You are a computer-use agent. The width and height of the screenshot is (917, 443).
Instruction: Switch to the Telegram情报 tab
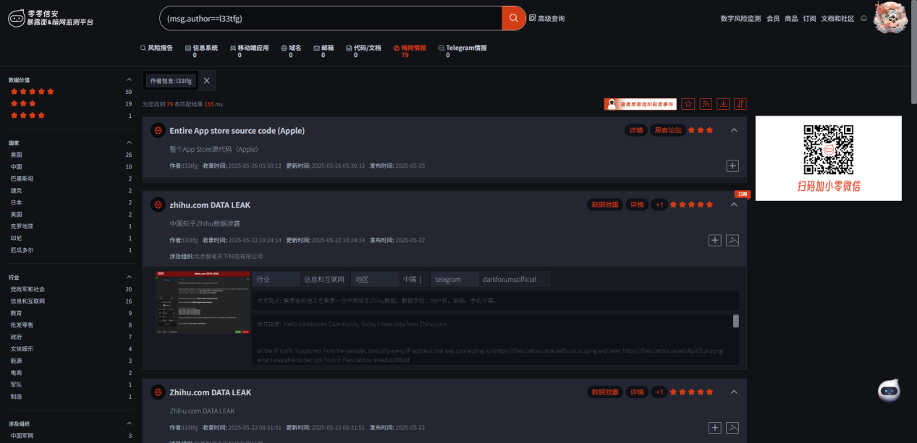point(462,51)
